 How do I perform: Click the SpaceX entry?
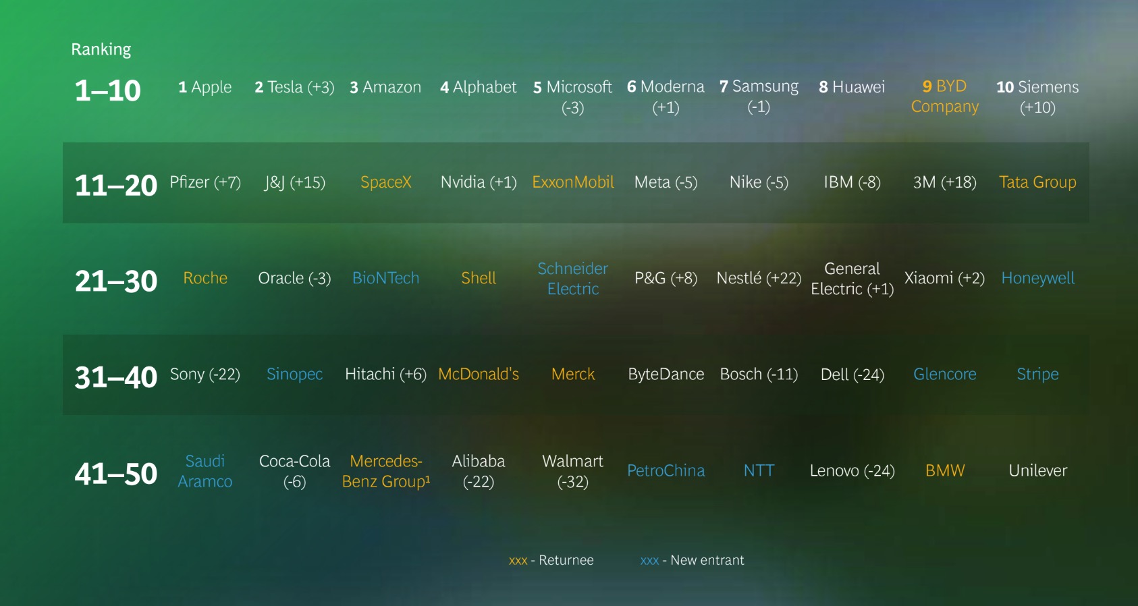pyautogui.click(x=385, y=182)
